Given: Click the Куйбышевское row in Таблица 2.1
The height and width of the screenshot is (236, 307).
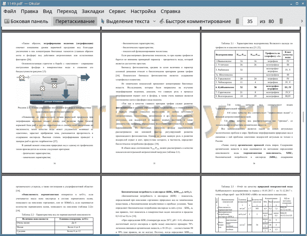Looking at the screenshot, I should pos(254,87).
